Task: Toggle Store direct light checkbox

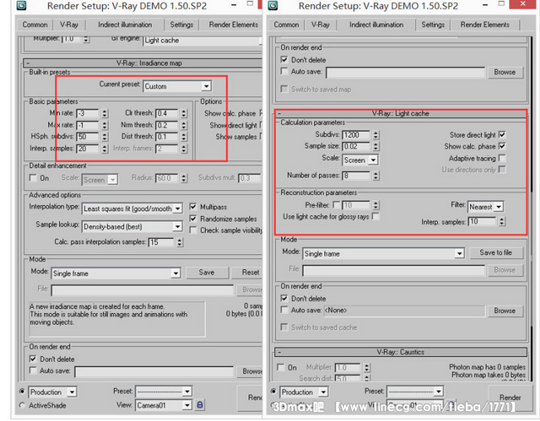Action: 502,135
